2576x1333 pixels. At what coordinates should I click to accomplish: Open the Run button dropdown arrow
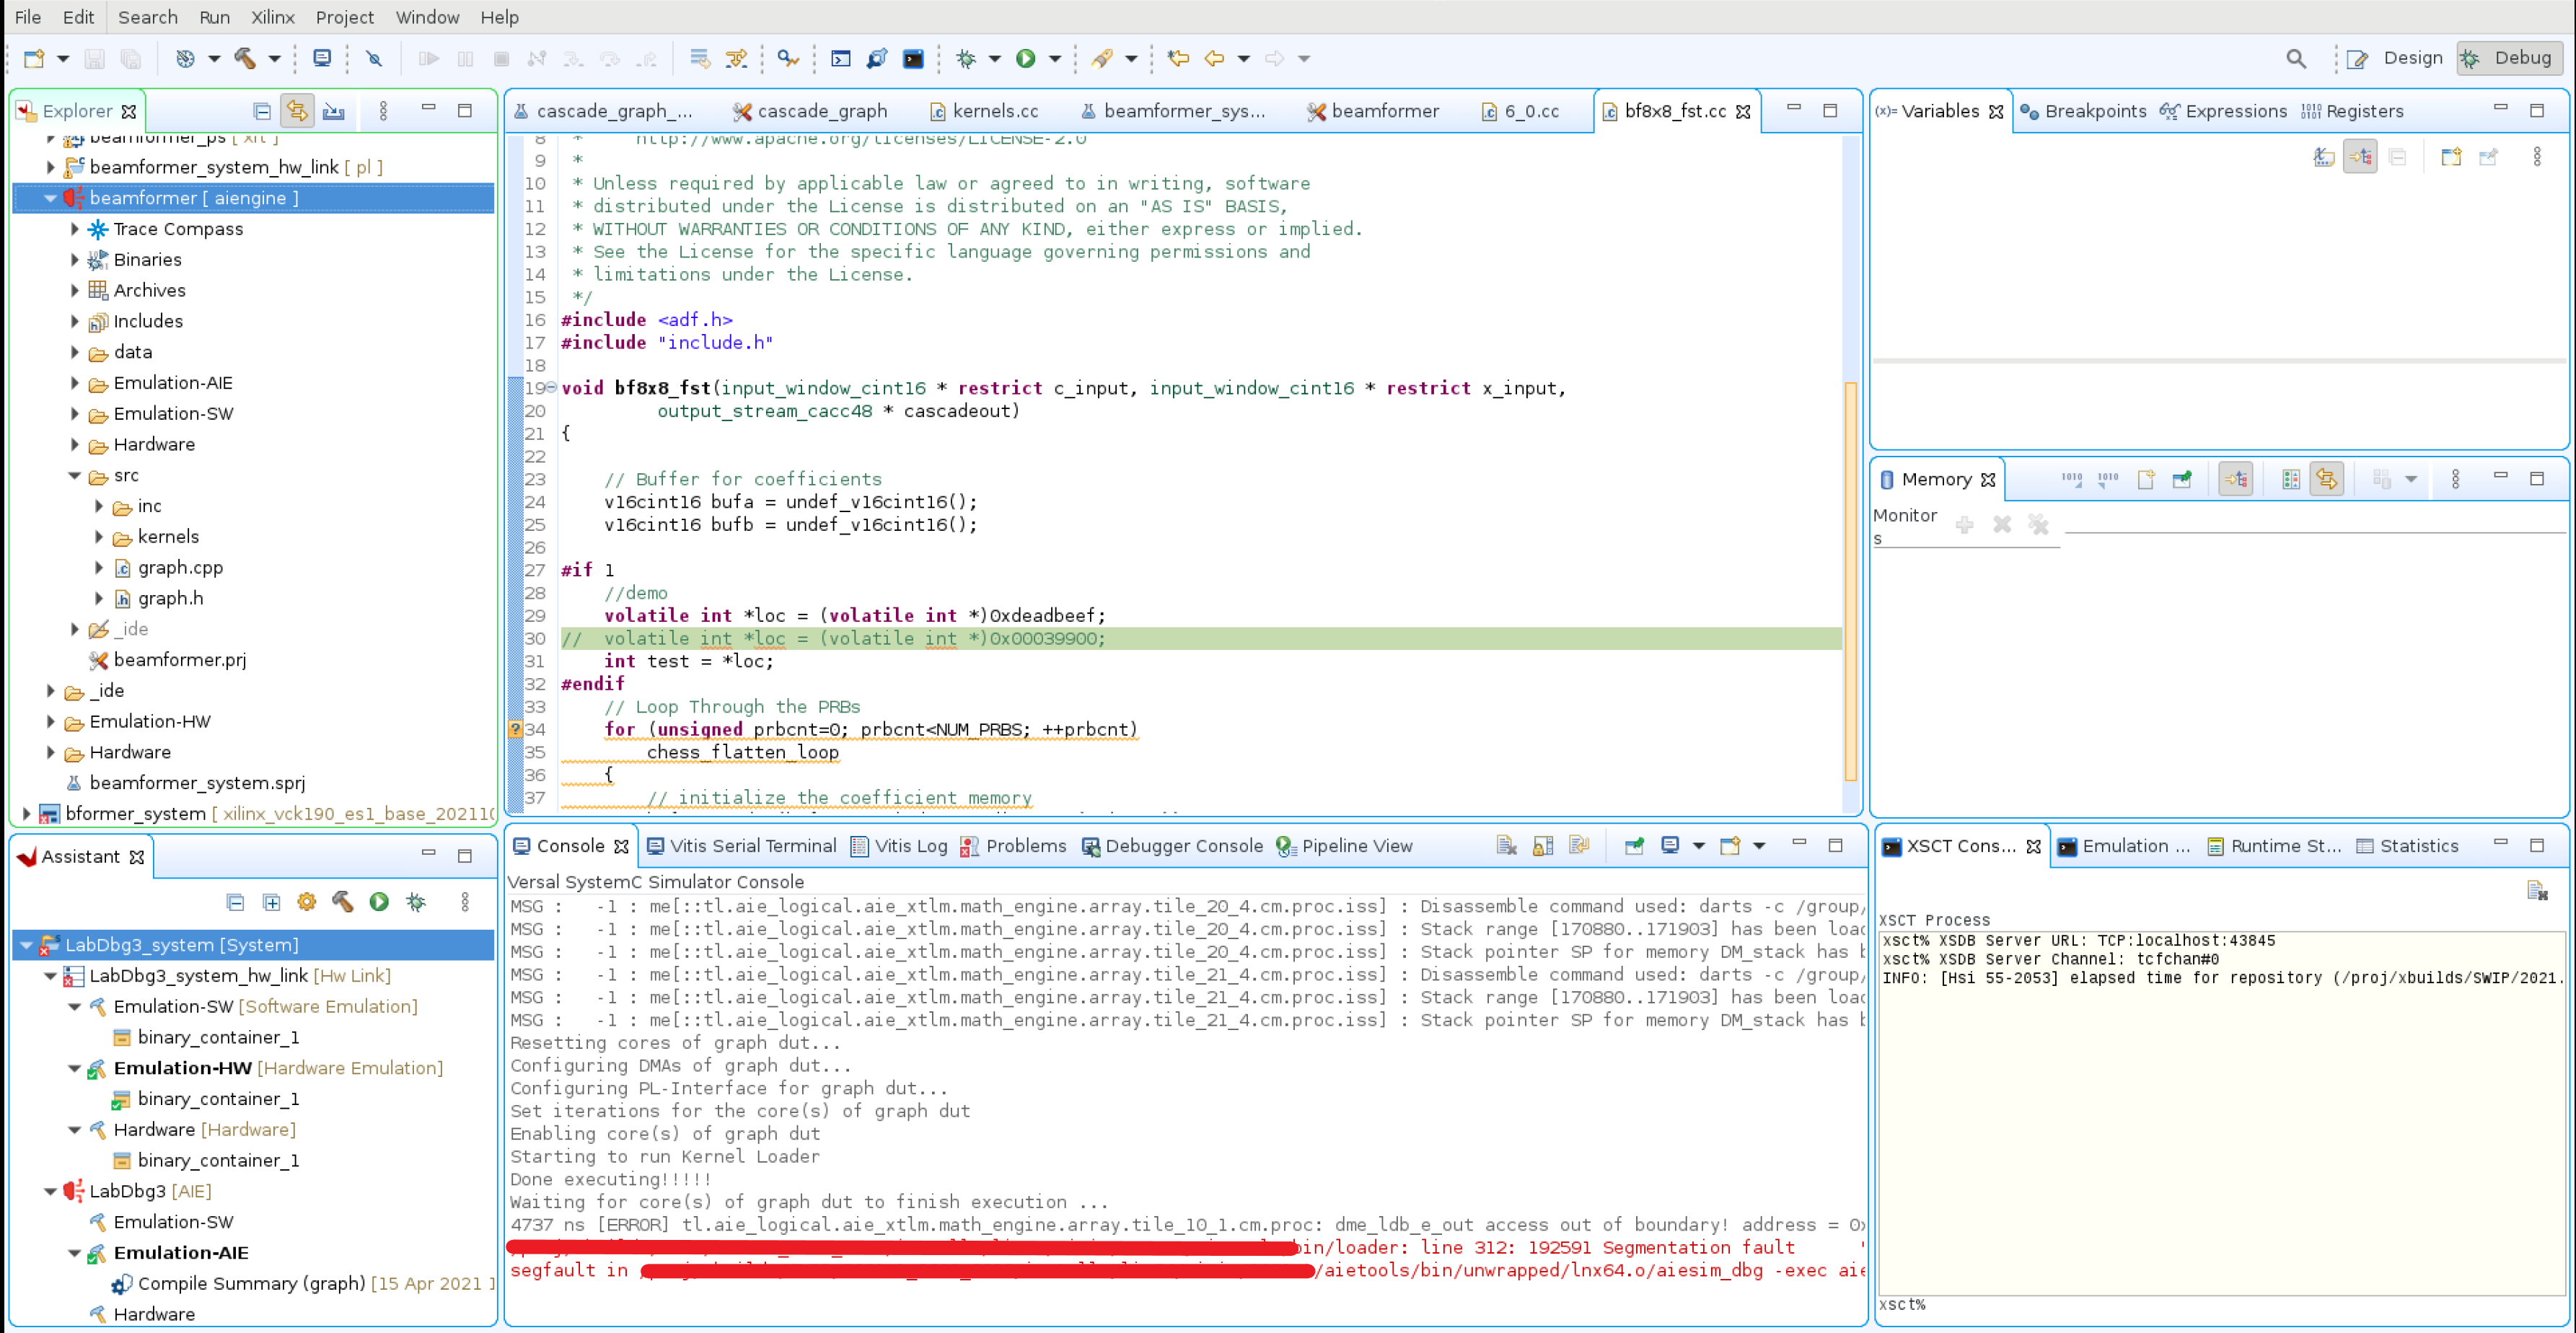click(x=1055, y=59)
